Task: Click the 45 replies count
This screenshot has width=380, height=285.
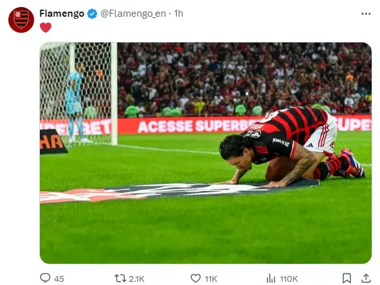Action: [59, 279]
